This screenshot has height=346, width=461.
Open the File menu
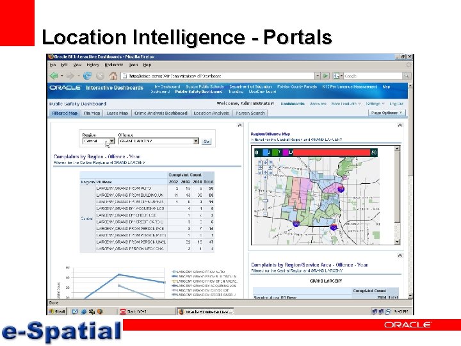click(53, 65)
